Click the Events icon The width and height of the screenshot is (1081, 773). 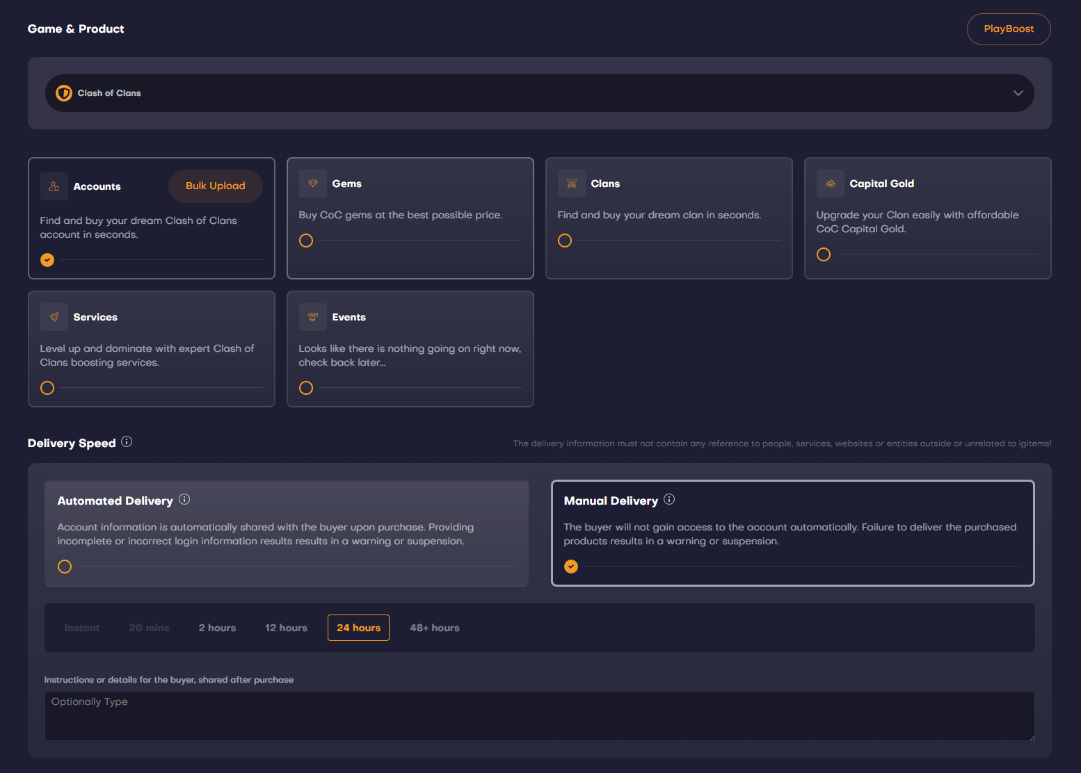[x=313, y=317]
